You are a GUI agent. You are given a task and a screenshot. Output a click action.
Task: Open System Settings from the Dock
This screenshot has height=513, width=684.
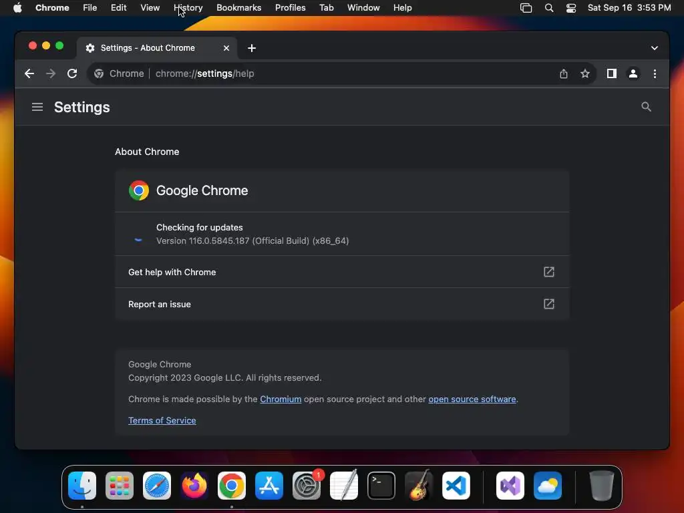click(306, 486)
